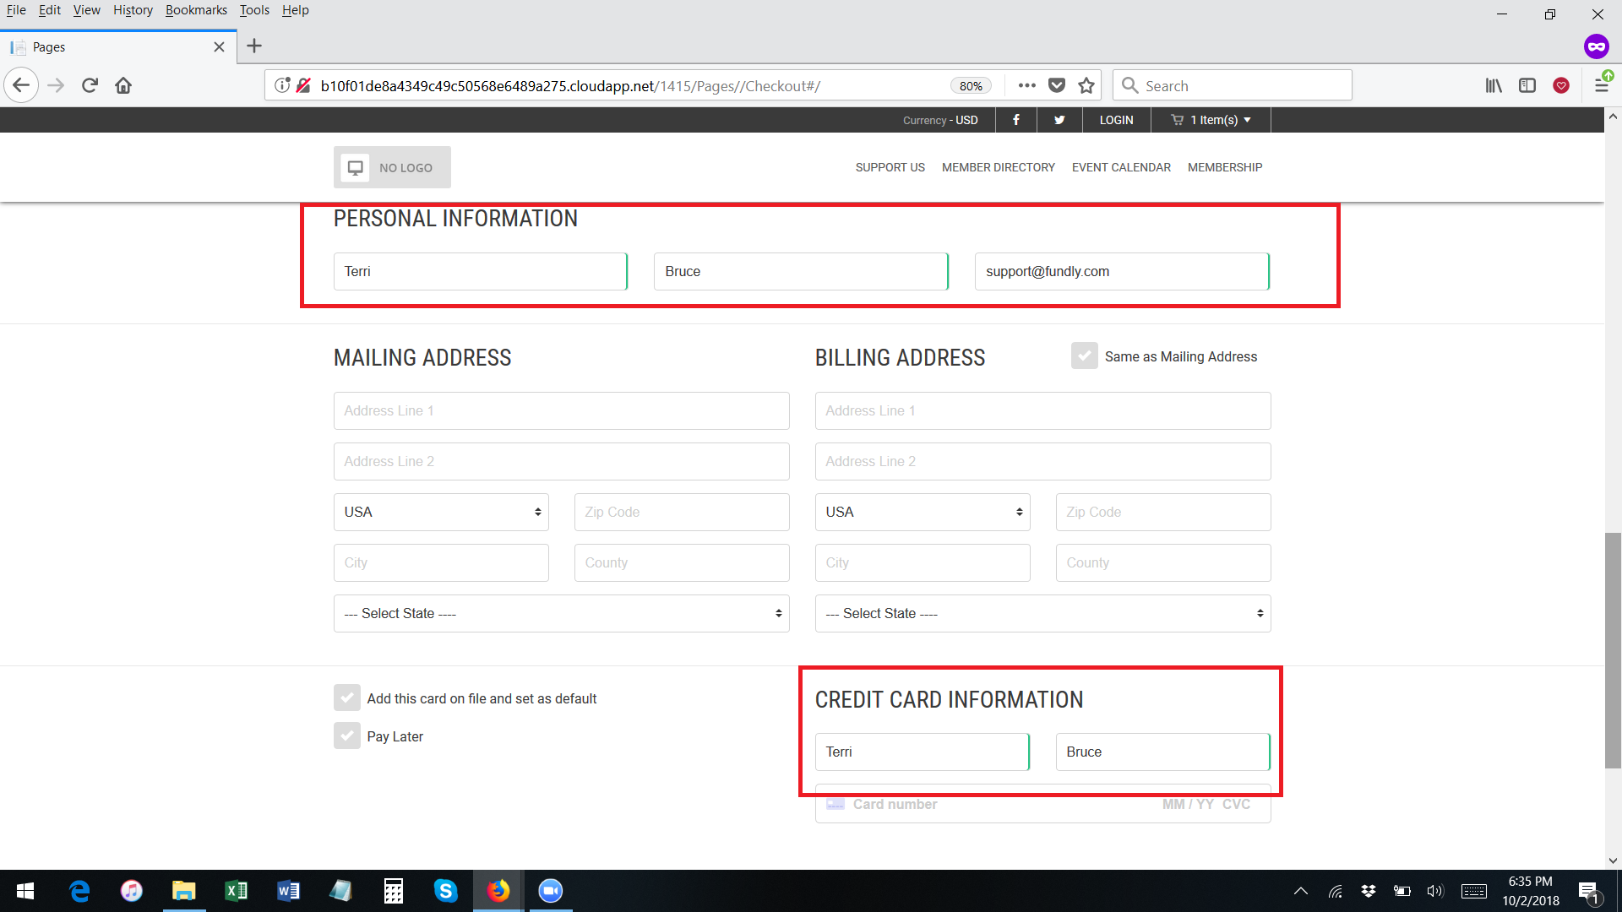Open billing address USA country dropdown
Screen dimensions: 1622x912
click(922, 513)
